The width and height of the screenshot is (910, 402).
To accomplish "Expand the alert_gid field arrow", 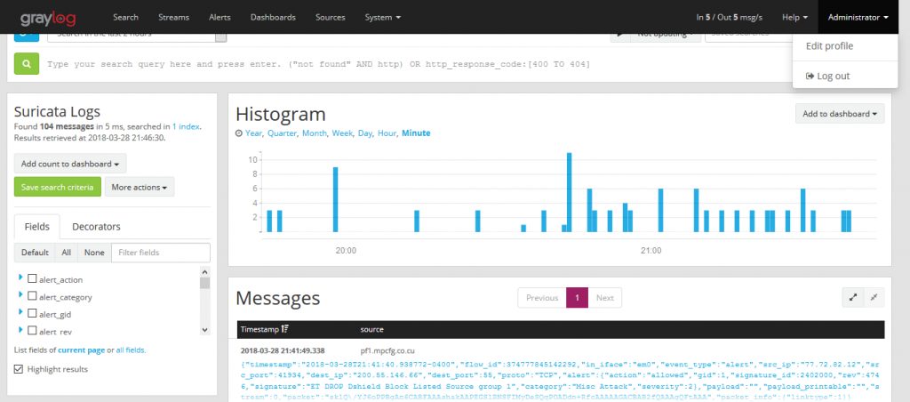I will point(21,313).
